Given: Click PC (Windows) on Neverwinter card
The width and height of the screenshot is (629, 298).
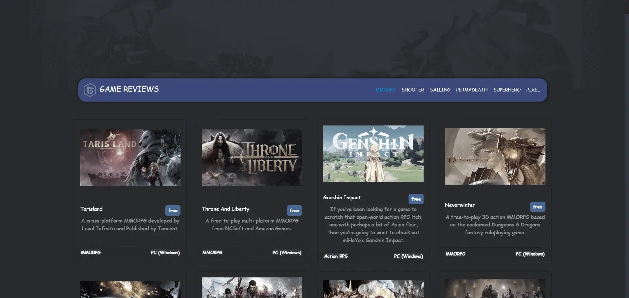Looking at the screenshot, I should click(x=530, y=254).
